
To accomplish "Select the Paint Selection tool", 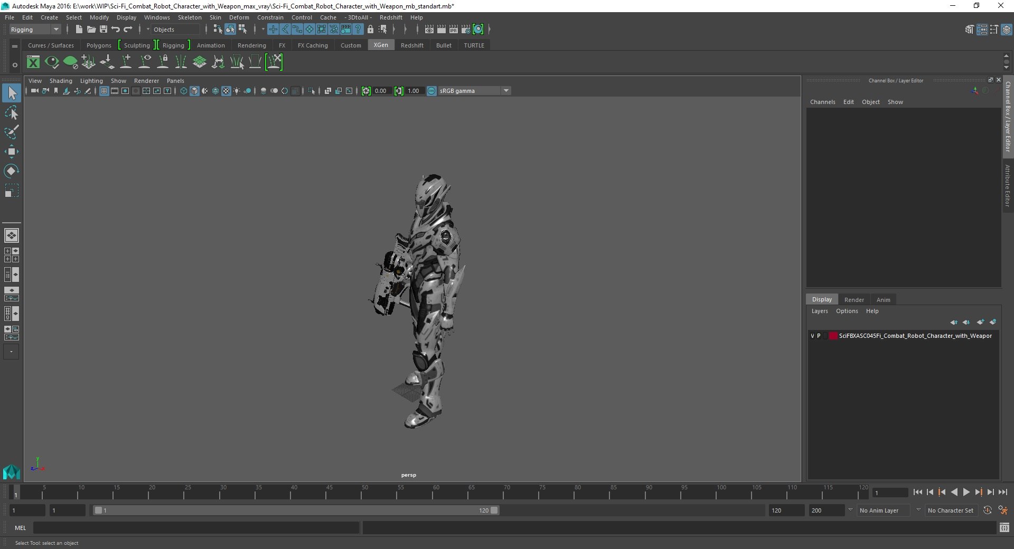I will tap(12, 132).
